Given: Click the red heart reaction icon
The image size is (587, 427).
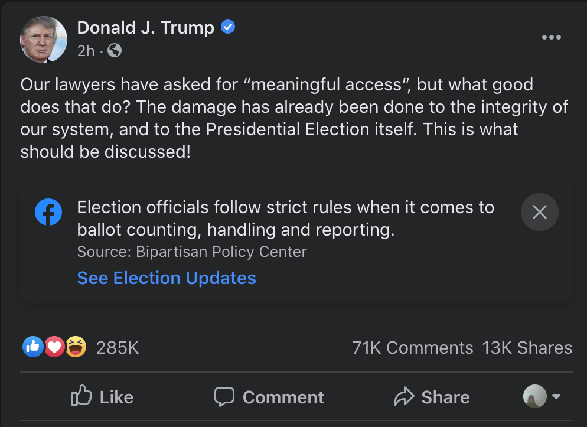Looking at the screenshot, I should pos(54,347).
